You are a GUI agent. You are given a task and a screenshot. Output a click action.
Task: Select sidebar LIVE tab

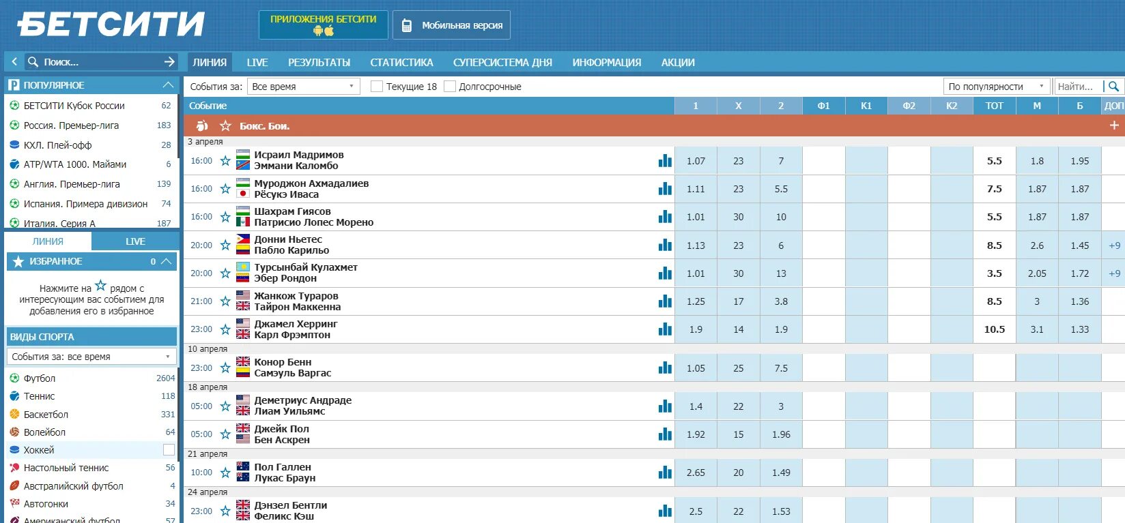point(135,241)
